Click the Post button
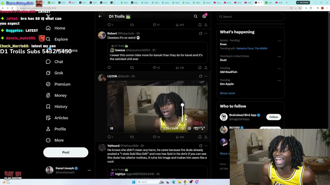 point(66,152)
